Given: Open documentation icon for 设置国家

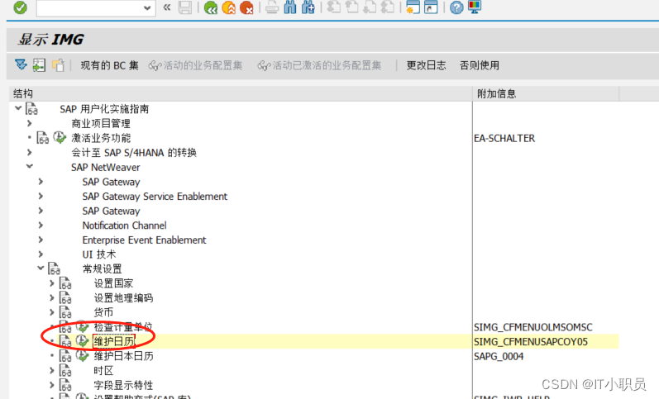Looking at the screenshot, I should (x=65, y=283).
